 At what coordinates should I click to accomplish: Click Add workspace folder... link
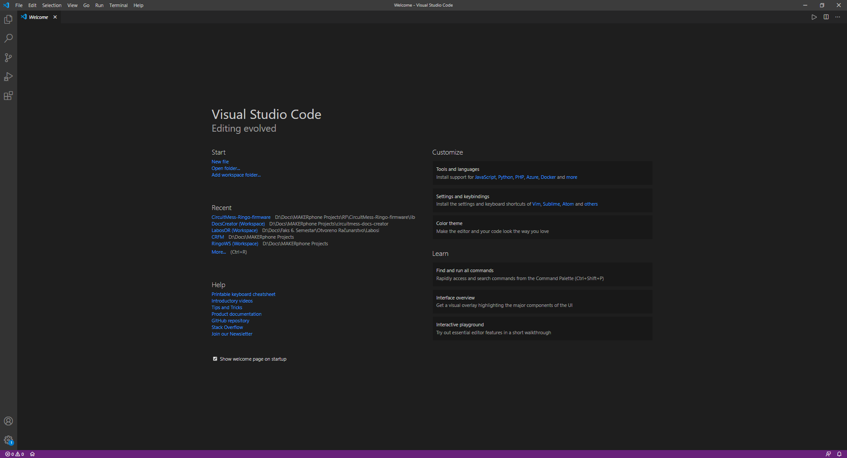[x=236, y=175]
